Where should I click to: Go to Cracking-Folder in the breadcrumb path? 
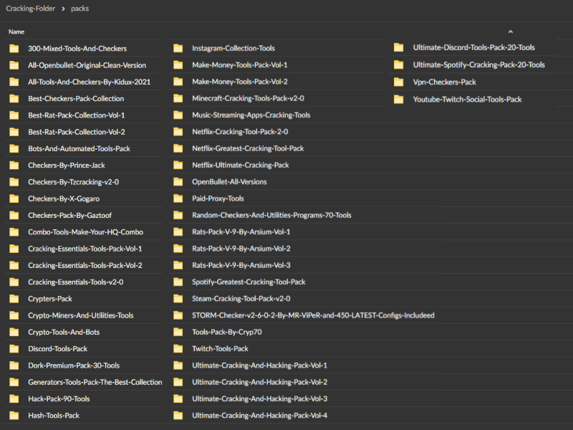pos(30,9)
